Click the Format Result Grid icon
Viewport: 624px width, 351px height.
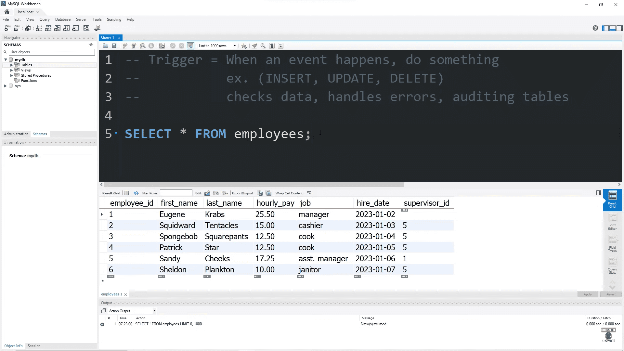[x=127, y=193]
